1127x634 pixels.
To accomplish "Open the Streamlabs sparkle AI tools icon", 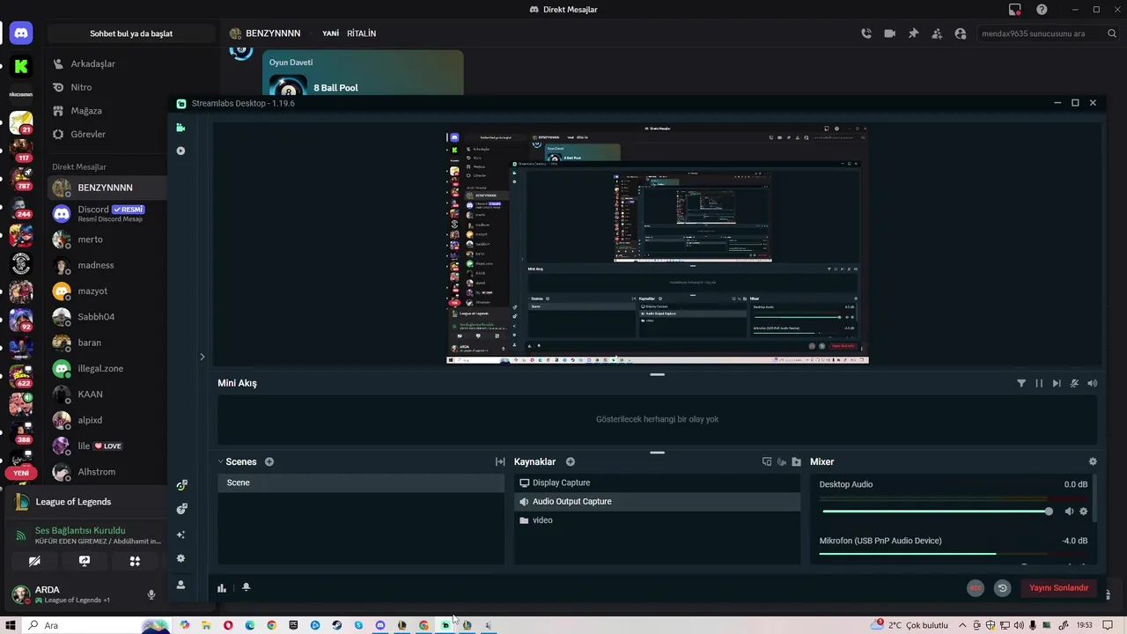I will coord(181,534).
